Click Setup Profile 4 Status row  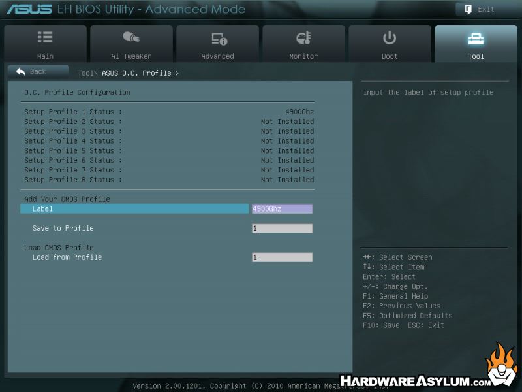click(x=169, y=140)
